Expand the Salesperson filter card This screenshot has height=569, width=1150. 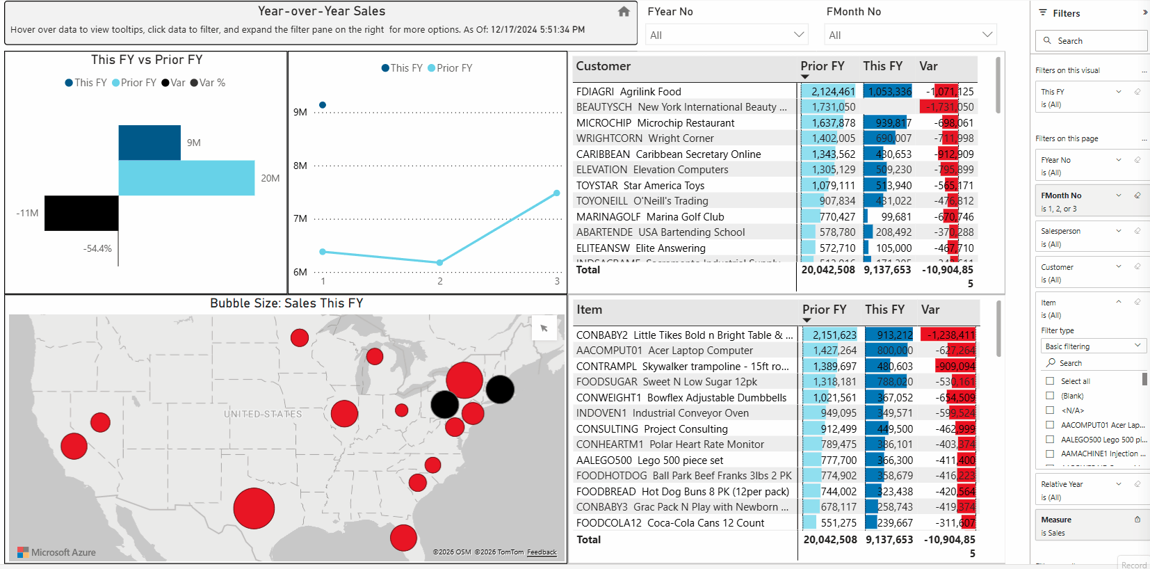click(x=1119, y=231)
